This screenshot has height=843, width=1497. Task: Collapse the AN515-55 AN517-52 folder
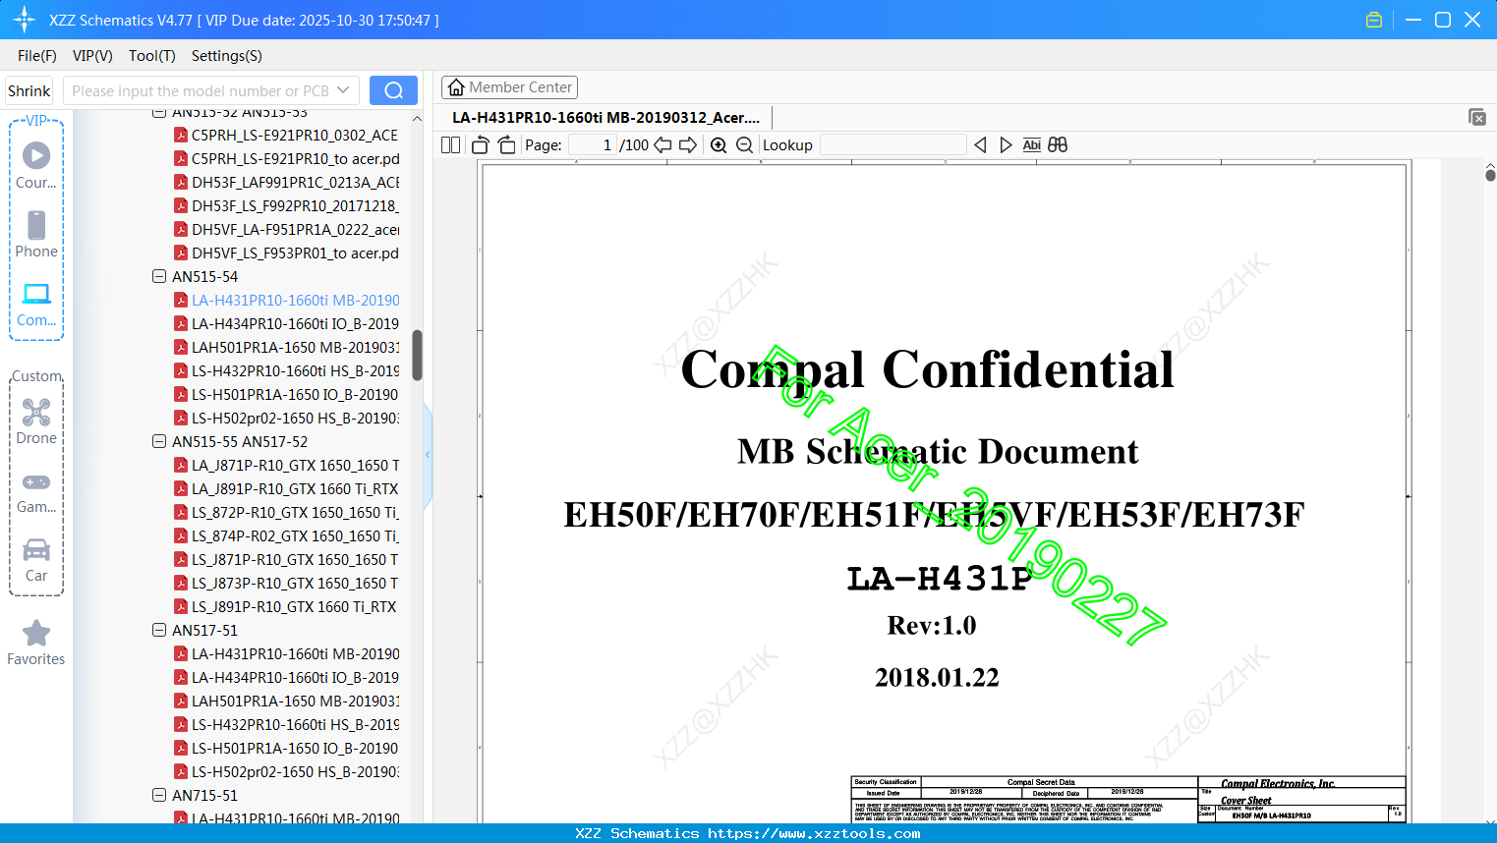pos(159,442)
